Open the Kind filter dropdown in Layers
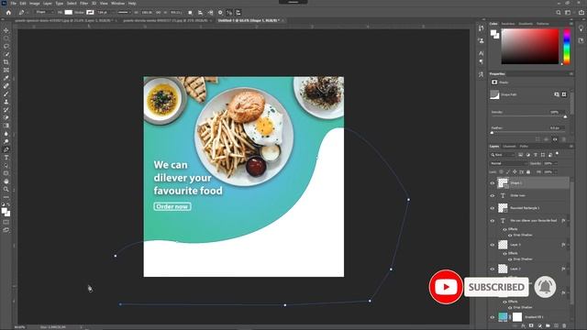 (503, 155)
